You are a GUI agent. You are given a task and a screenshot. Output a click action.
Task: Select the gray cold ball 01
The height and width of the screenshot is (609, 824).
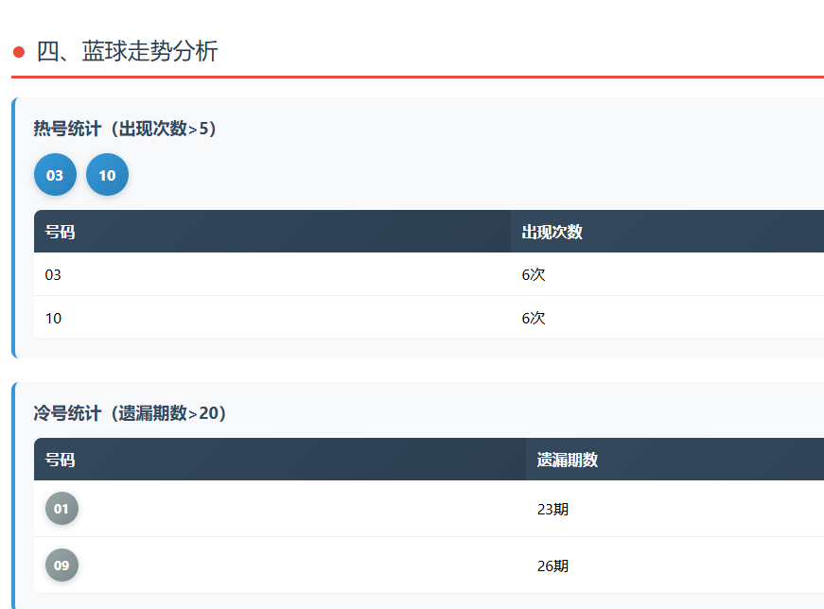pos(61,509)
